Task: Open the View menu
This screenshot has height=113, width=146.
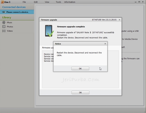Action: pos(47,2)
